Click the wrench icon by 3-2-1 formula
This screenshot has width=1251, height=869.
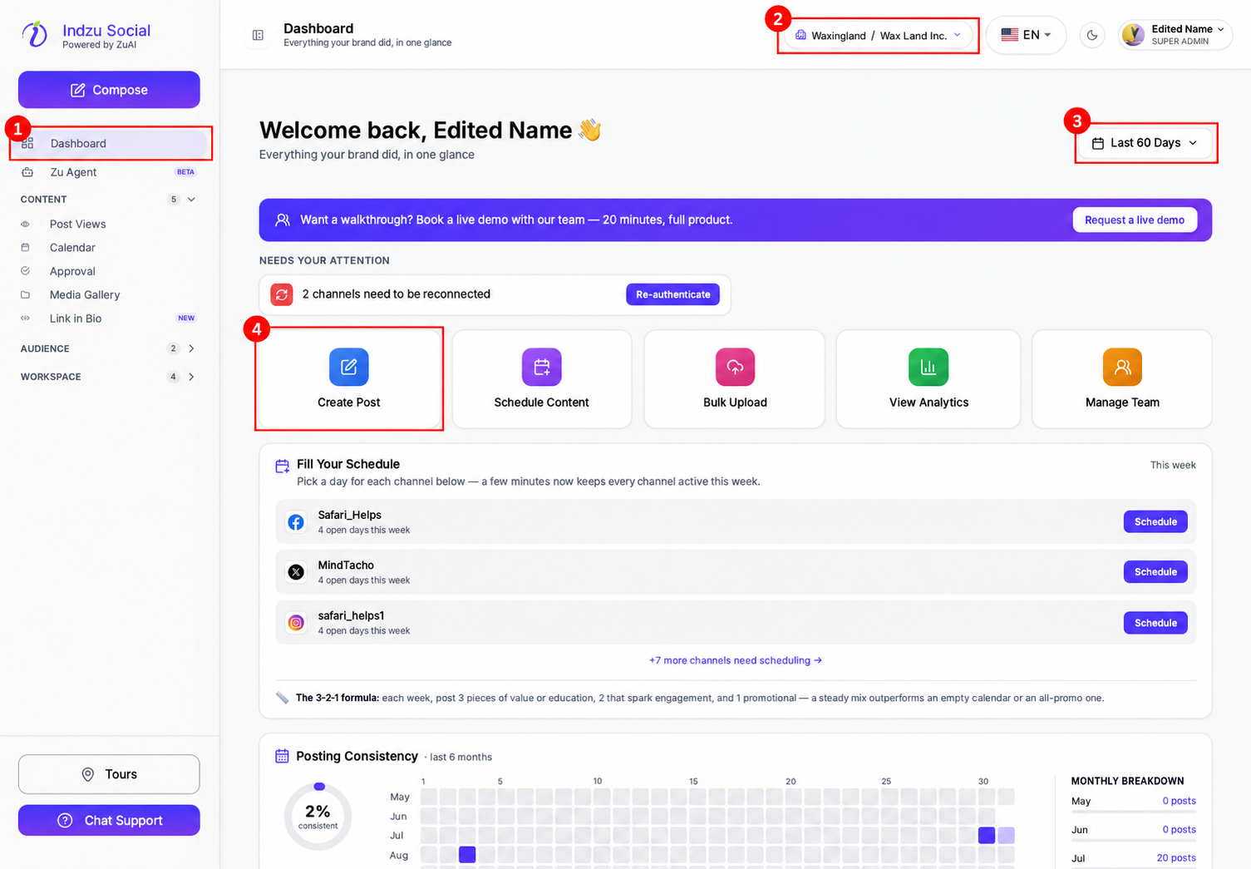282,698
